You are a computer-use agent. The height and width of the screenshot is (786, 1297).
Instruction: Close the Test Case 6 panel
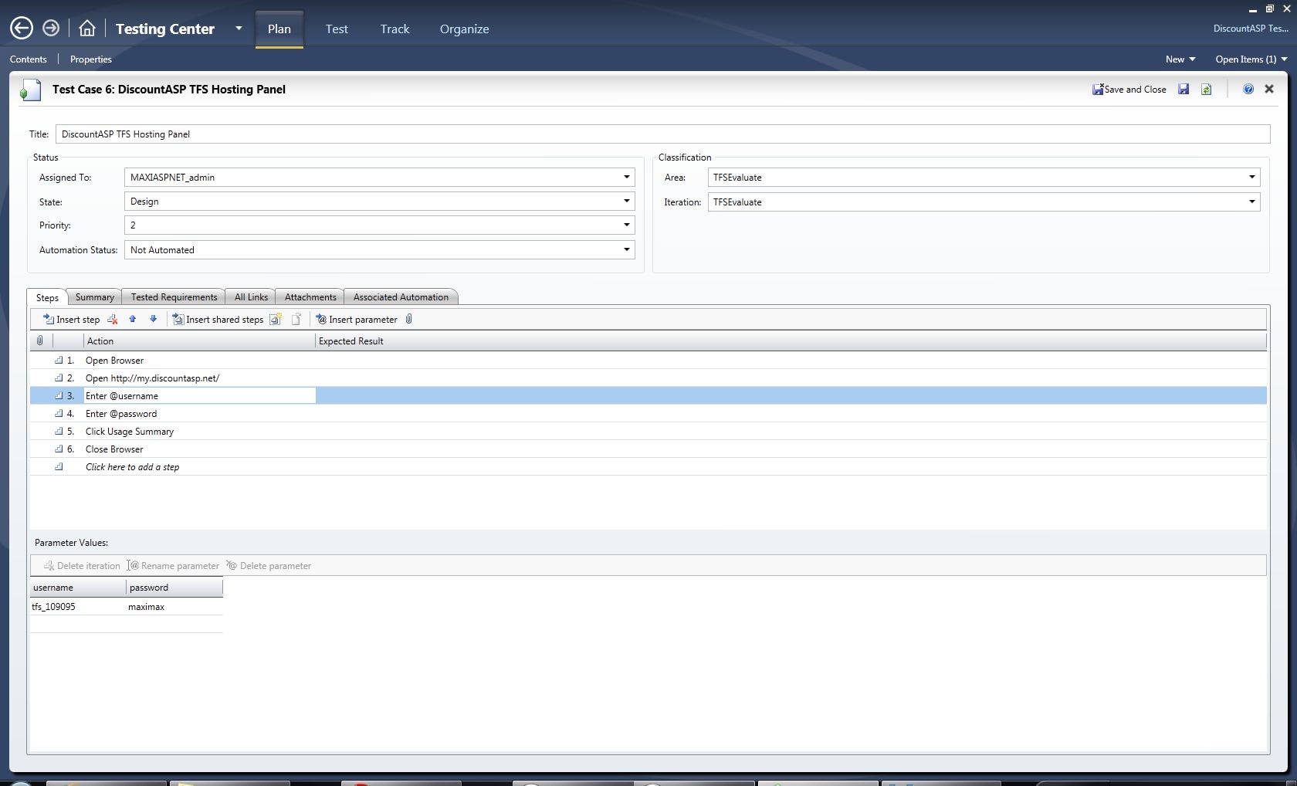(1269, 89)
